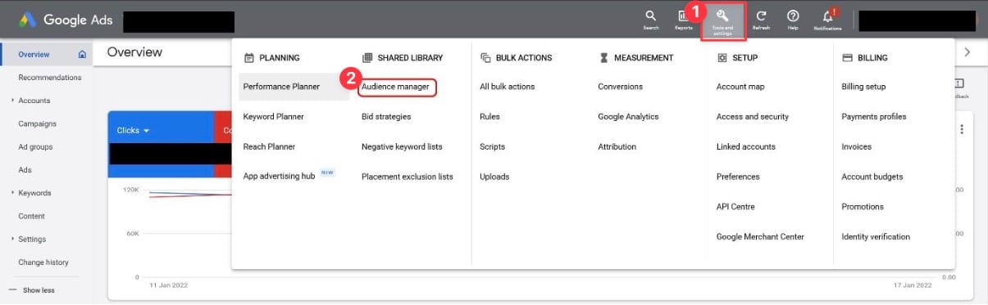This screenshot has width=988, height=305.
Task: Collapse sidebar with Show less
Action: point(32,290)
